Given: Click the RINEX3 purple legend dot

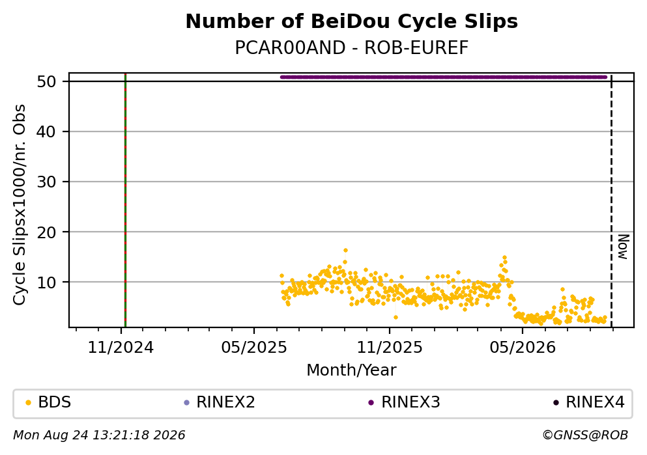Looking at the screenshot, I should pos(371,403).
